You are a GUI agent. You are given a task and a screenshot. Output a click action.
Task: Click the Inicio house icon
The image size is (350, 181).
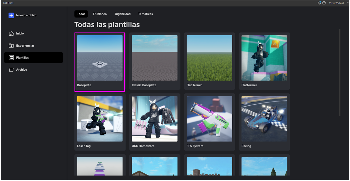point(11,33)
